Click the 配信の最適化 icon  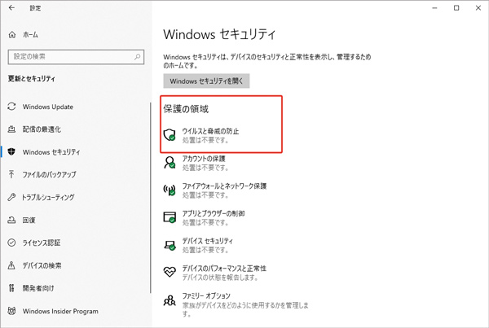pos(11,129)
